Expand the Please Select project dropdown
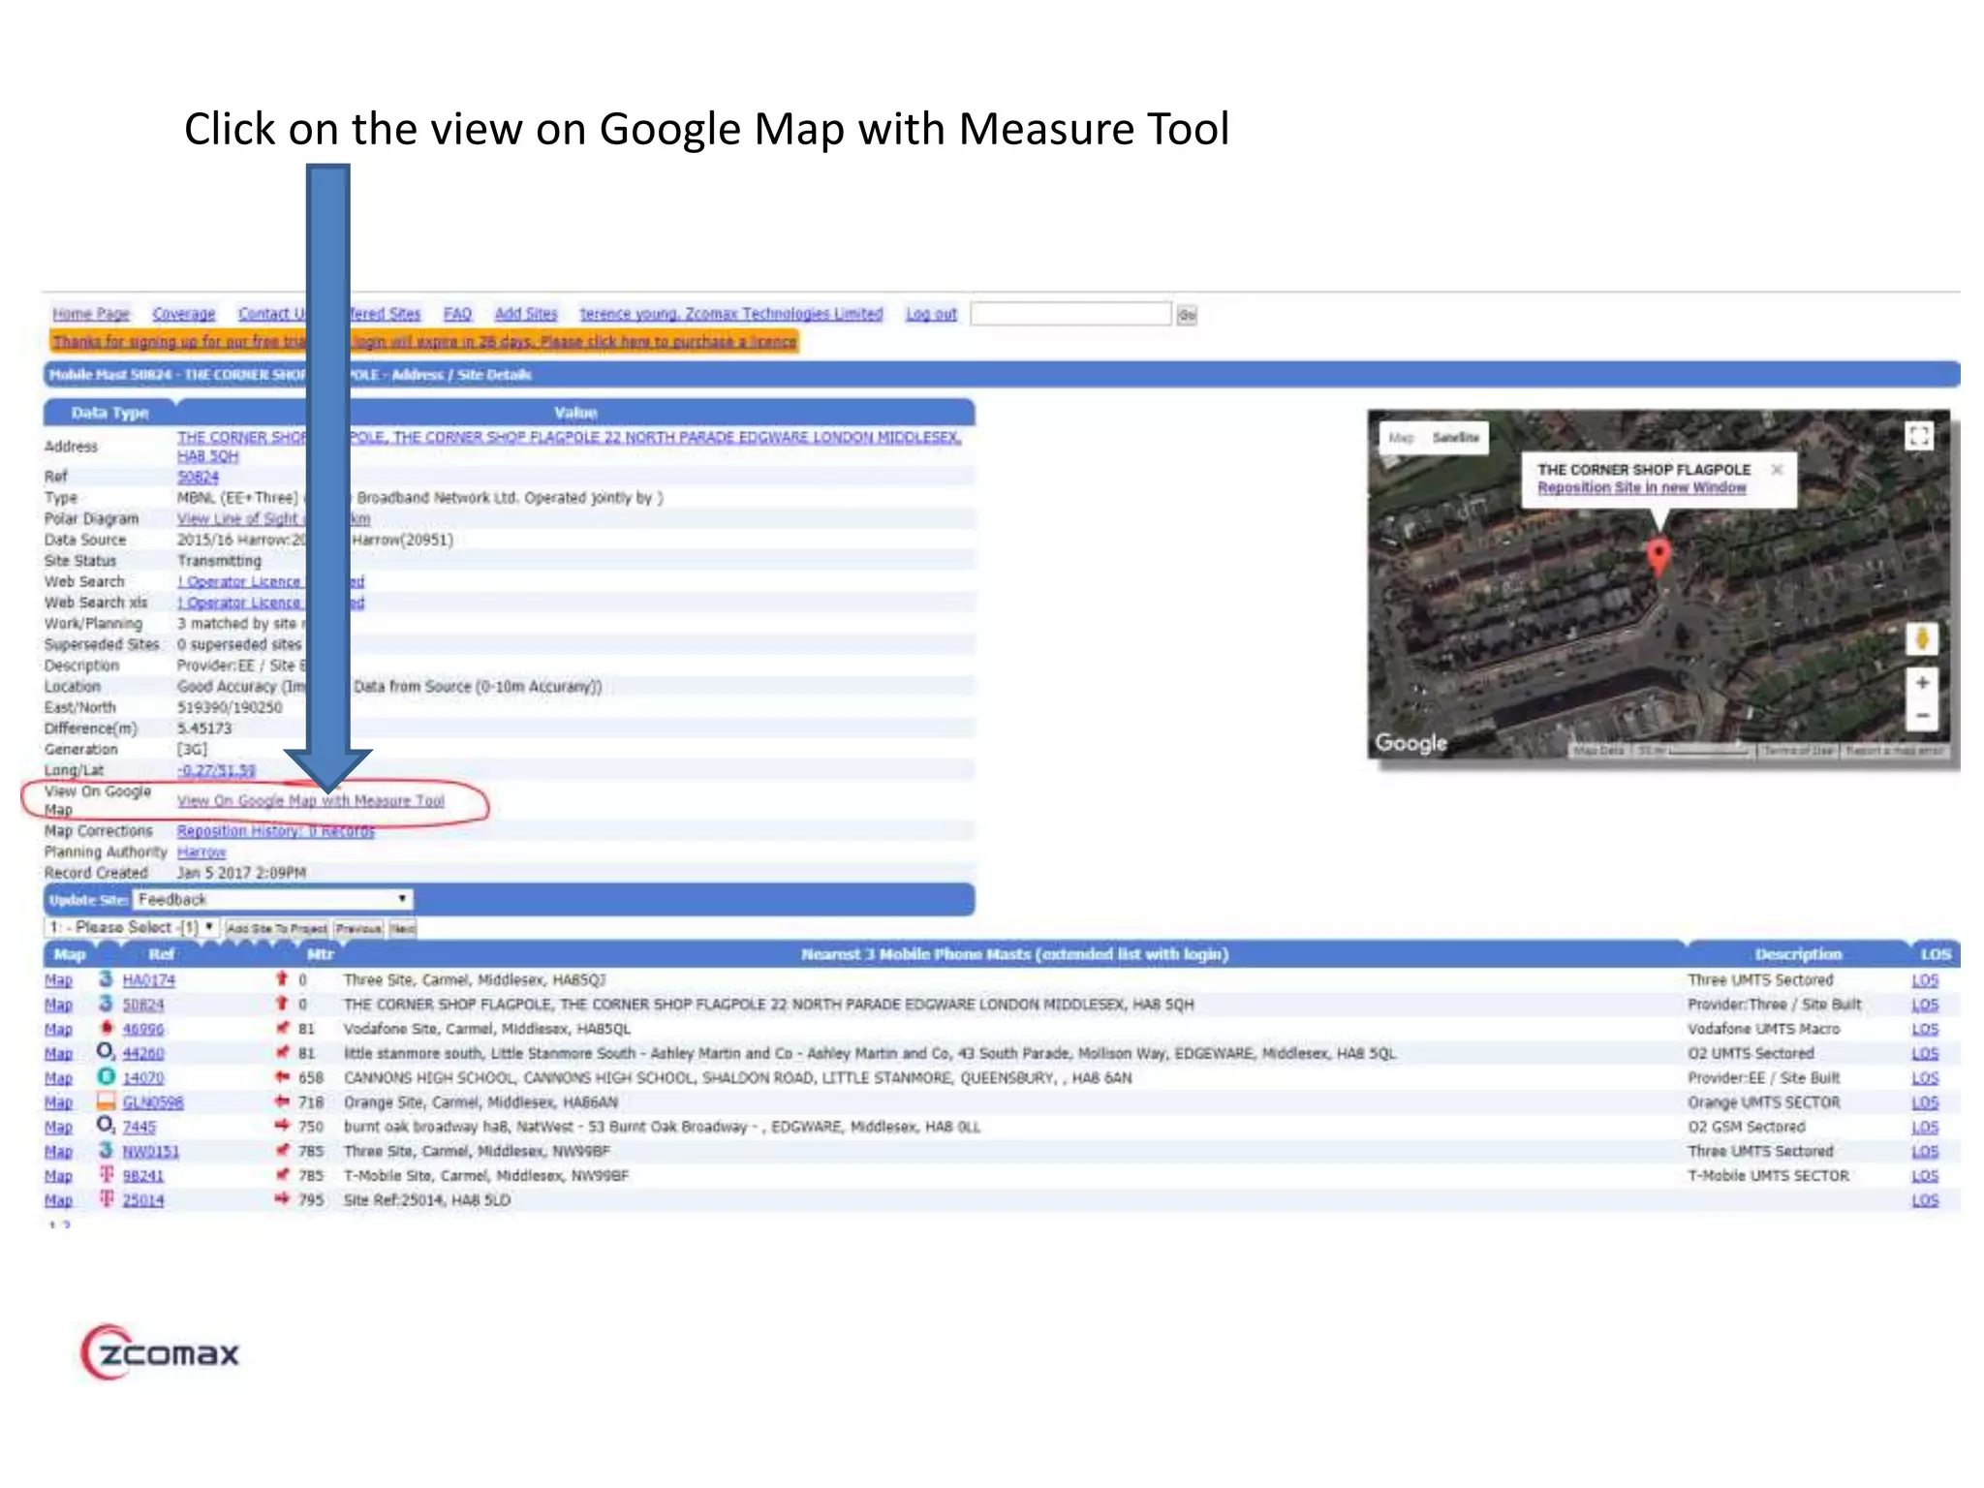The height and width of the screenshot is (1488, 1984). click(x=133, y=928)
